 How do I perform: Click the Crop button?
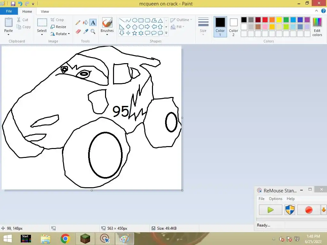57,20
